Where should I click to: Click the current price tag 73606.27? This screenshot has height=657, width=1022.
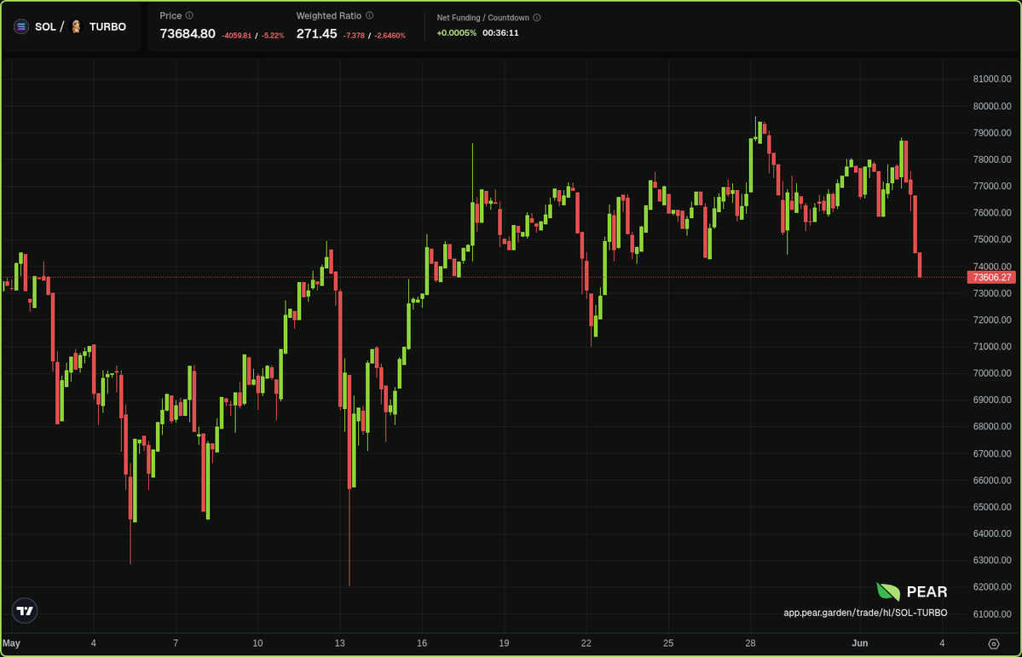pos(991,278)
